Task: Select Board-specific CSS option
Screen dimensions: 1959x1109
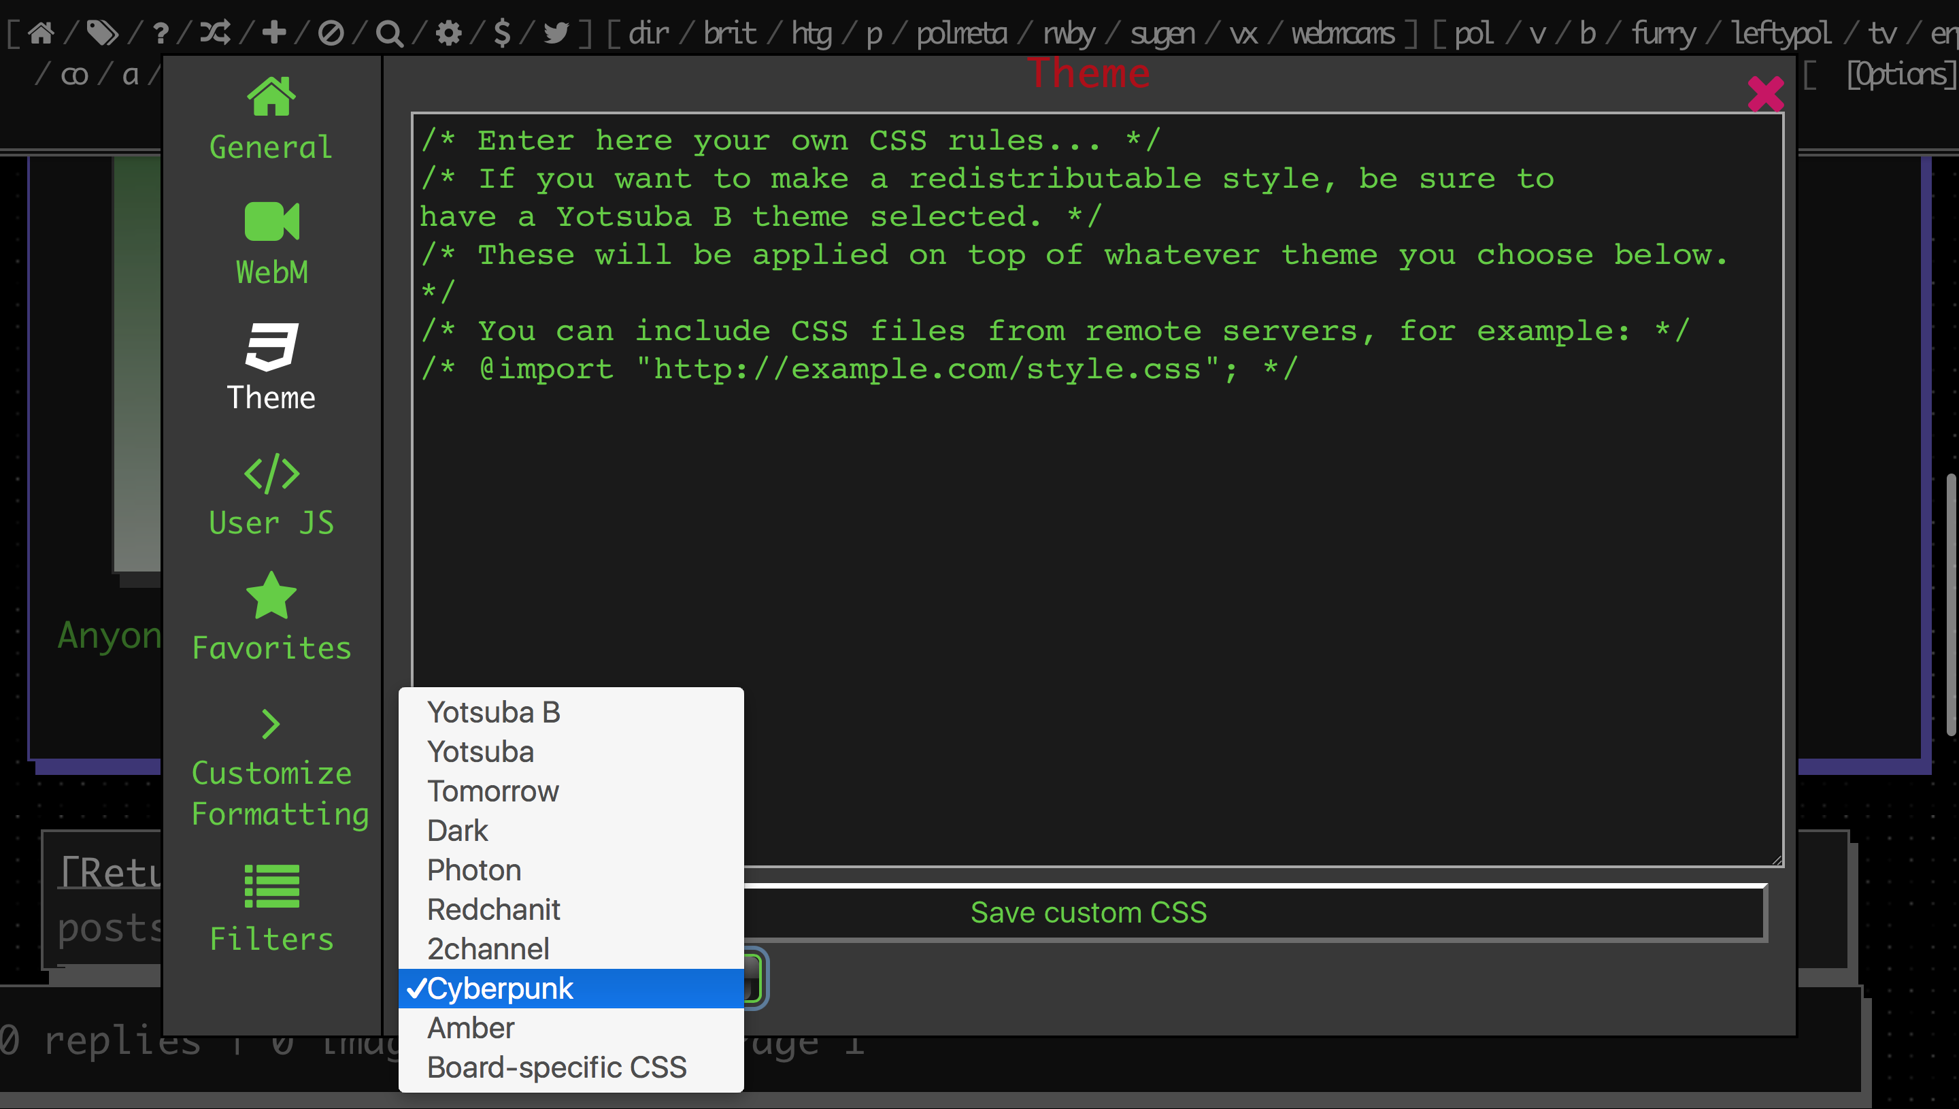Action: 571,1068
